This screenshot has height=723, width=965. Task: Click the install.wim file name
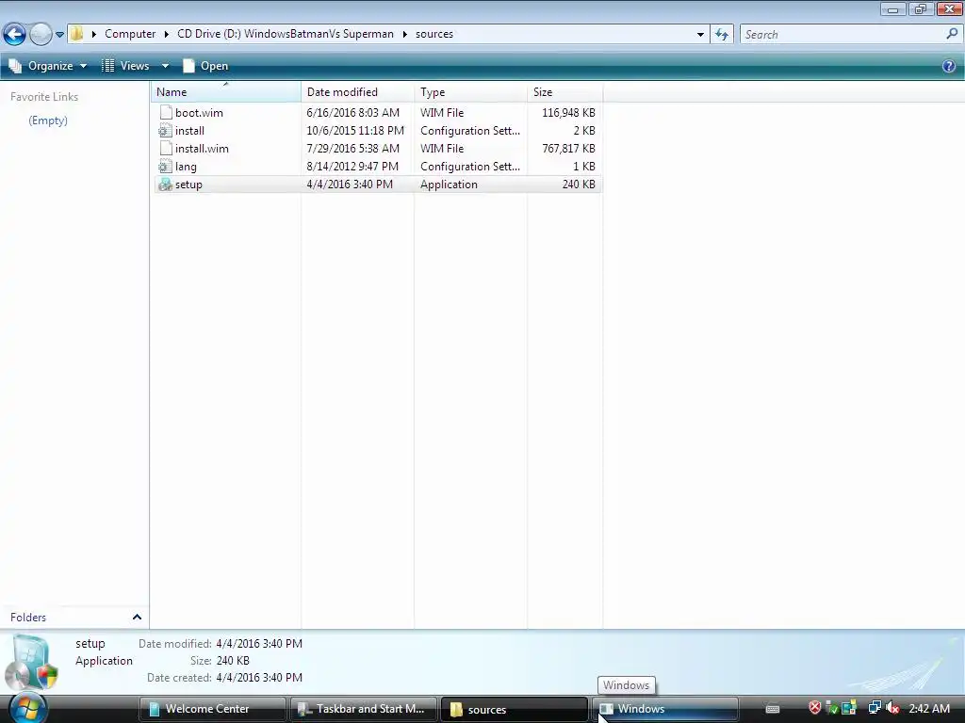pos(202,148)
